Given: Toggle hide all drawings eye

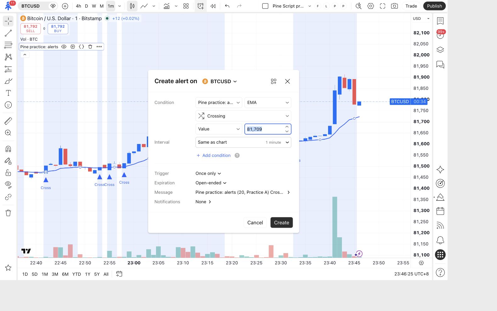Looking at the screenshot, I should tap(8, 184).
